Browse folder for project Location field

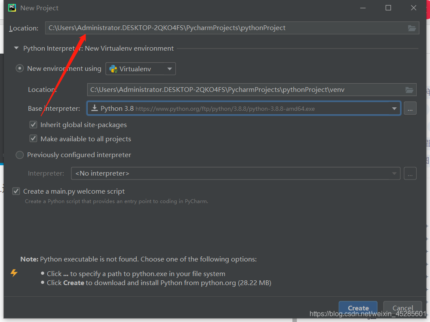pos(412,28)
